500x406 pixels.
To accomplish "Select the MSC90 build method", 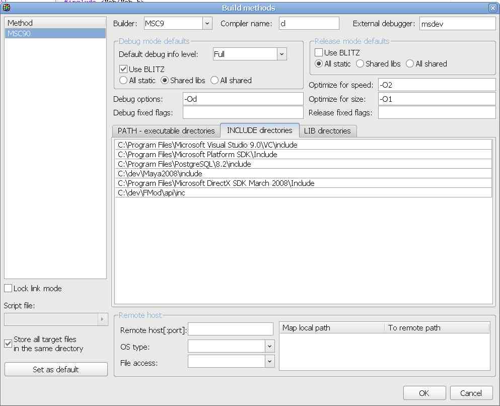I will [x=55, y=33].
